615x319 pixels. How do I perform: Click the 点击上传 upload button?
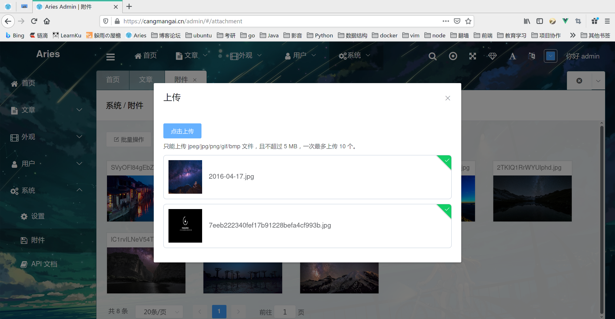tap(182, 131)
